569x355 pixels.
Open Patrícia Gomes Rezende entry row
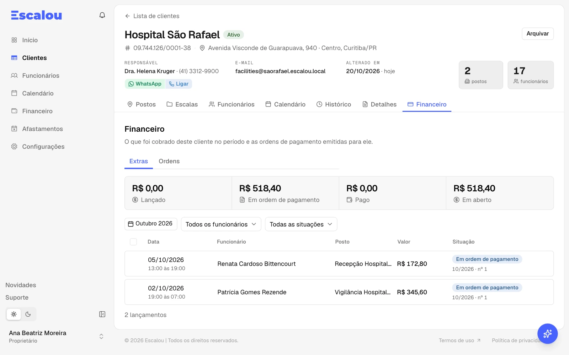click(x=339, y=292)
